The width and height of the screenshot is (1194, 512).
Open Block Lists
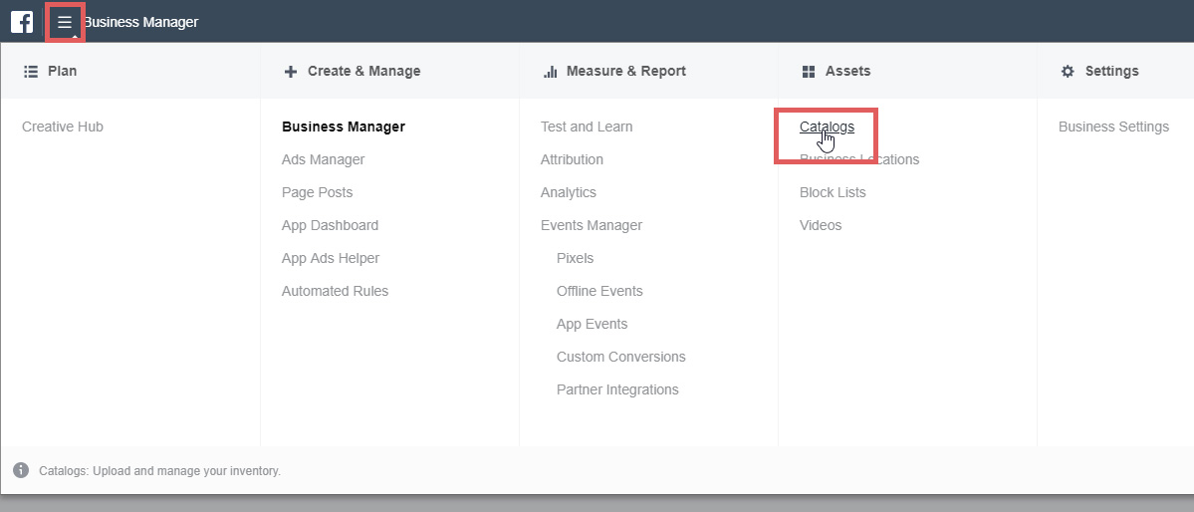coord(833,192)
